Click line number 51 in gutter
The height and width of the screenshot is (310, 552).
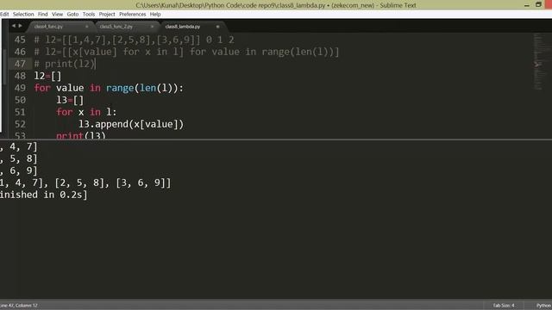(x=20, y=112)
